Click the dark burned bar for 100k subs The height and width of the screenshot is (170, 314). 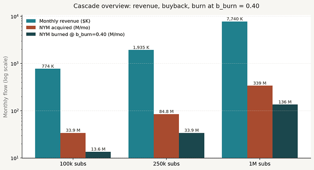click(x=98, y=155)
